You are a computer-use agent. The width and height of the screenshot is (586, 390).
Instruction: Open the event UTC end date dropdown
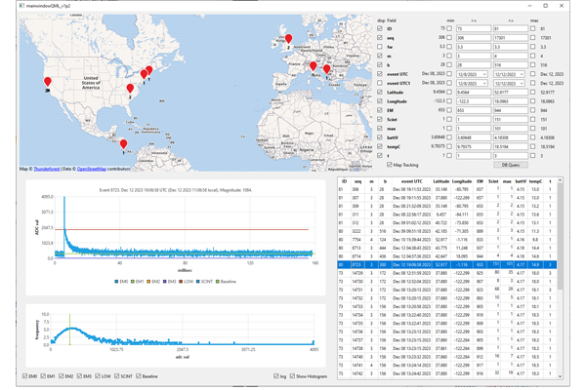tap(522, 74)
